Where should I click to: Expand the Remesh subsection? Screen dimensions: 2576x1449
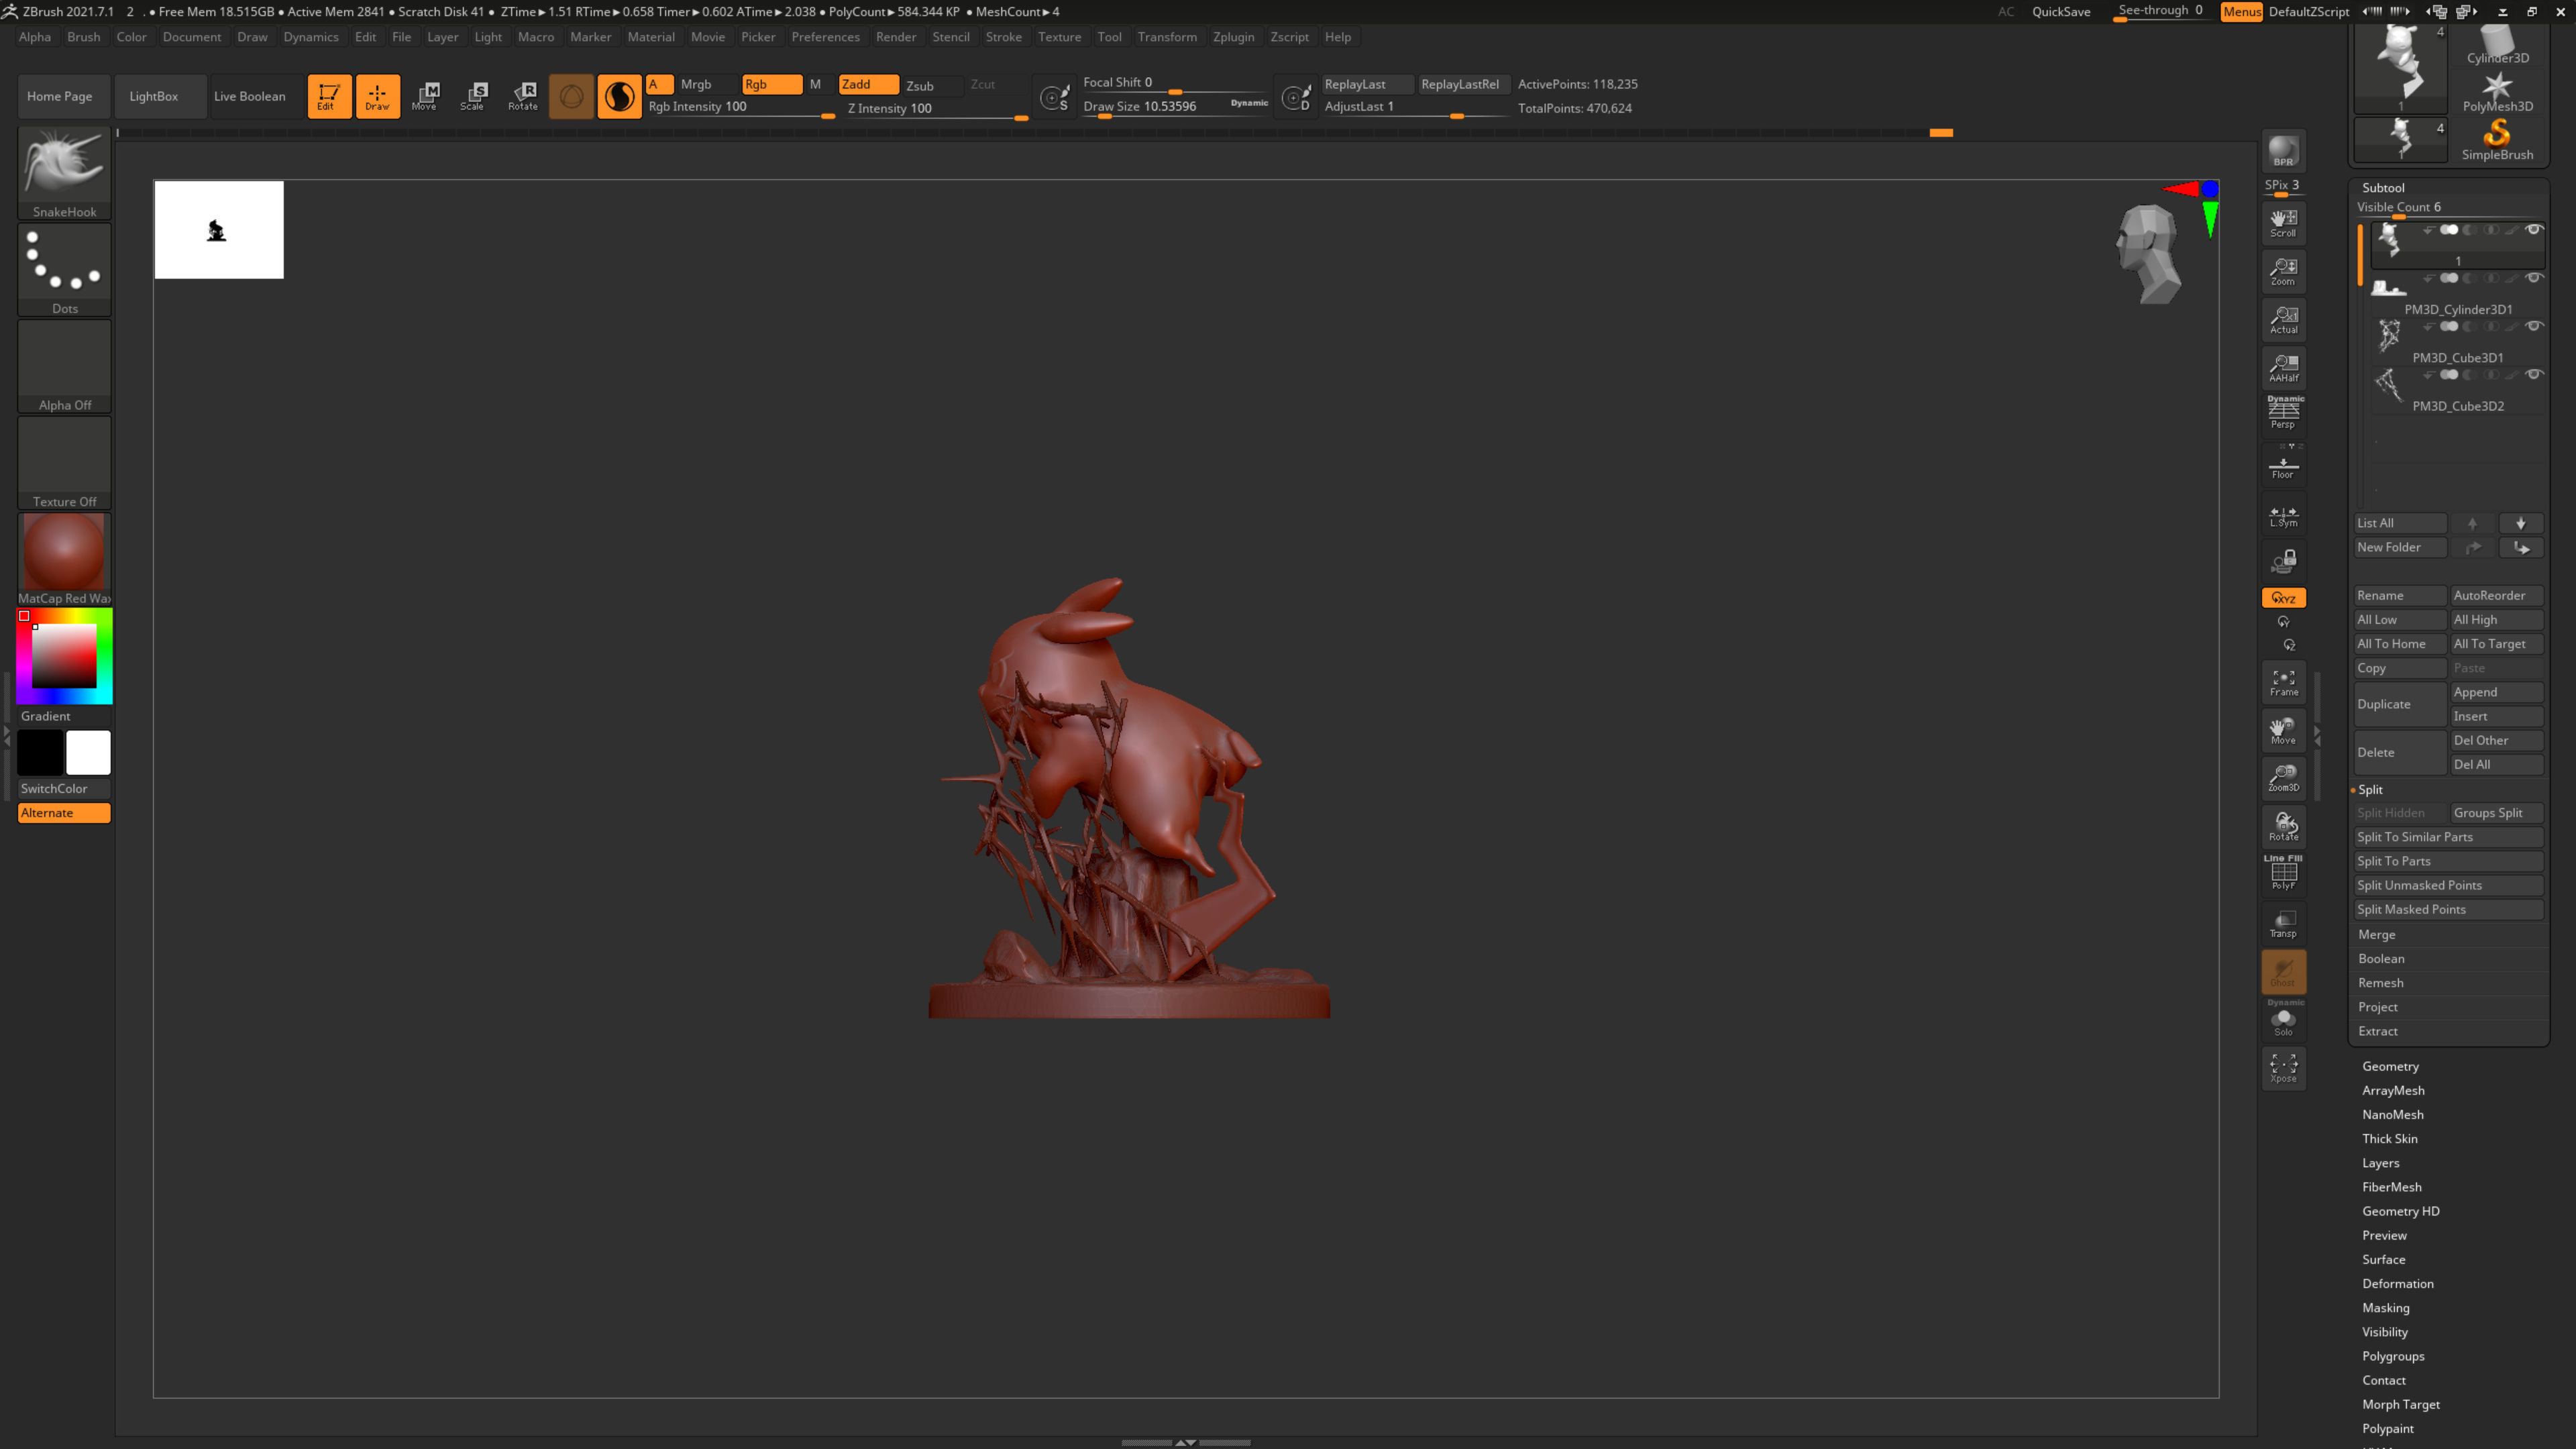point(2380,982)
